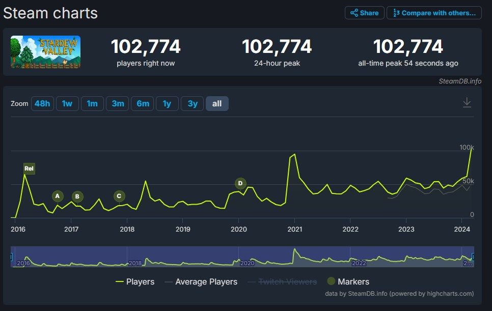The image size is (492, 311).
Task: Click marker B on the chart
Action: click(77, 196)
